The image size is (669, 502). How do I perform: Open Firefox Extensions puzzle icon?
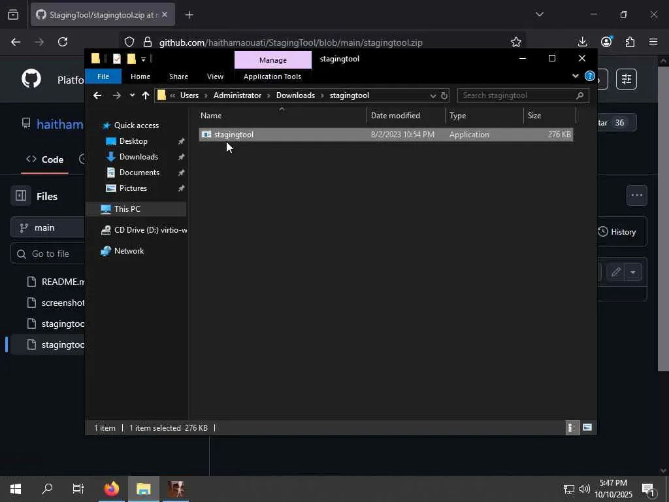coord(630,42)
